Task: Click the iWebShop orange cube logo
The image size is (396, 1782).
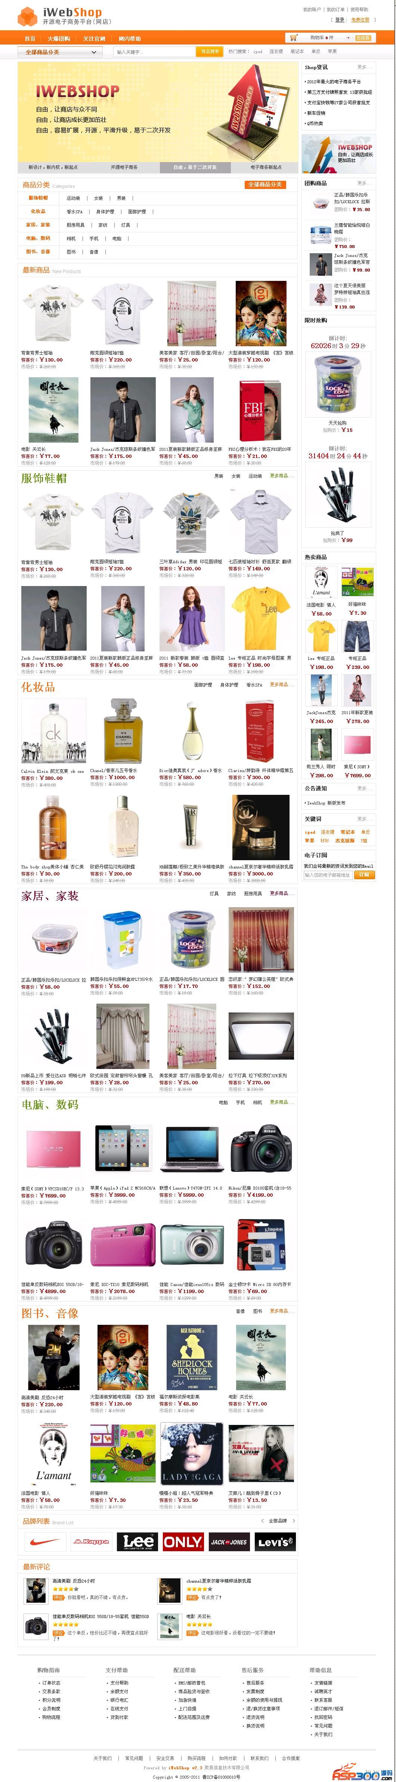Action: 28,16
